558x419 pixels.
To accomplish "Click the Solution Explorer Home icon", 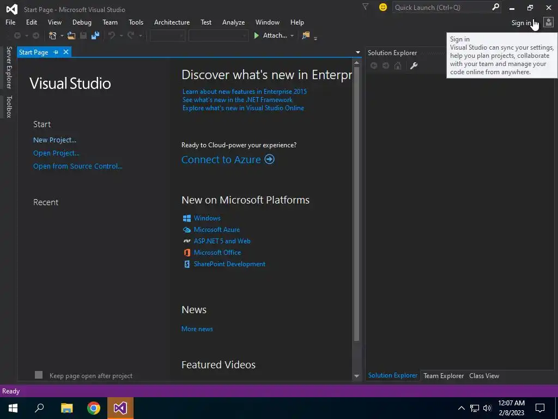I will [397, 65].
